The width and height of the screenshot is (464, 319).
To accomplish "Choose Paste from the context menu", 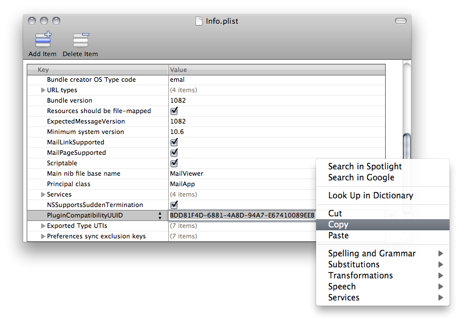I will pyautogui.click(x=383, y=235).
